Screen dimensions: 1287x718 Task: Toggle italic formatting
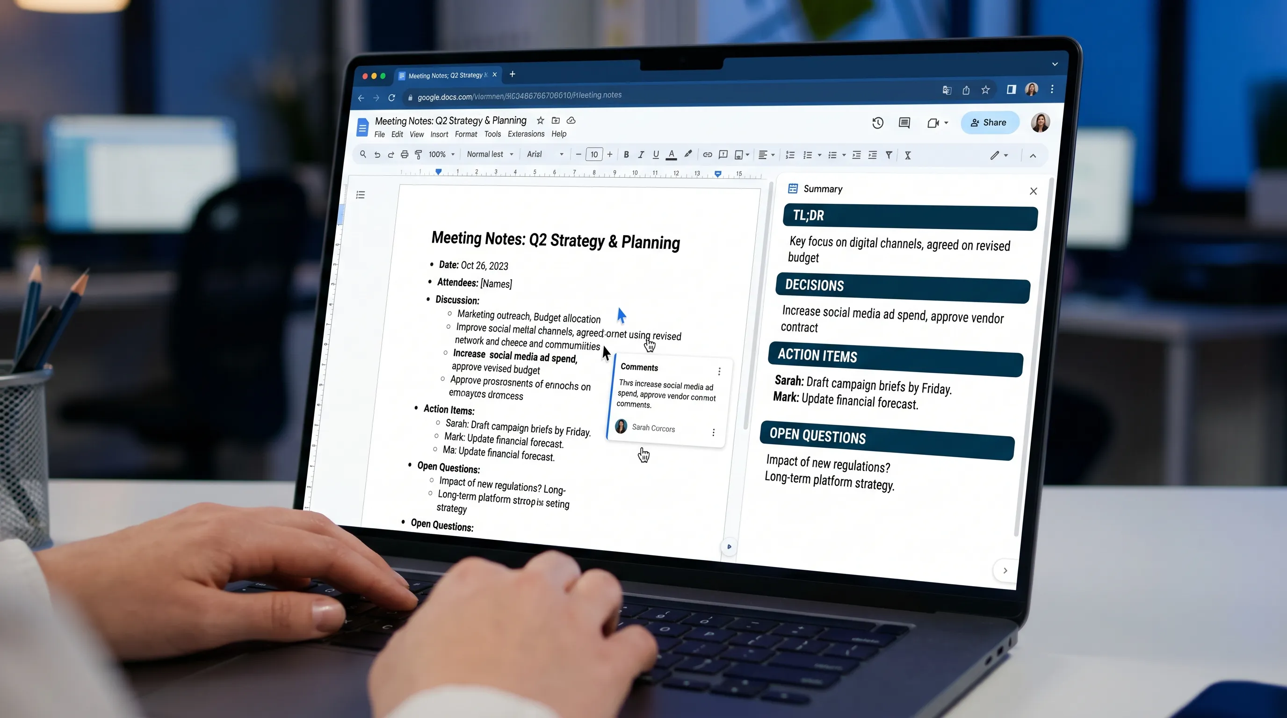[641, 155]
